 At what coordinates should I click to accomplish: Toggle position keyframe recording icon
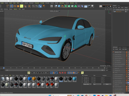click(x=69, y=73)
